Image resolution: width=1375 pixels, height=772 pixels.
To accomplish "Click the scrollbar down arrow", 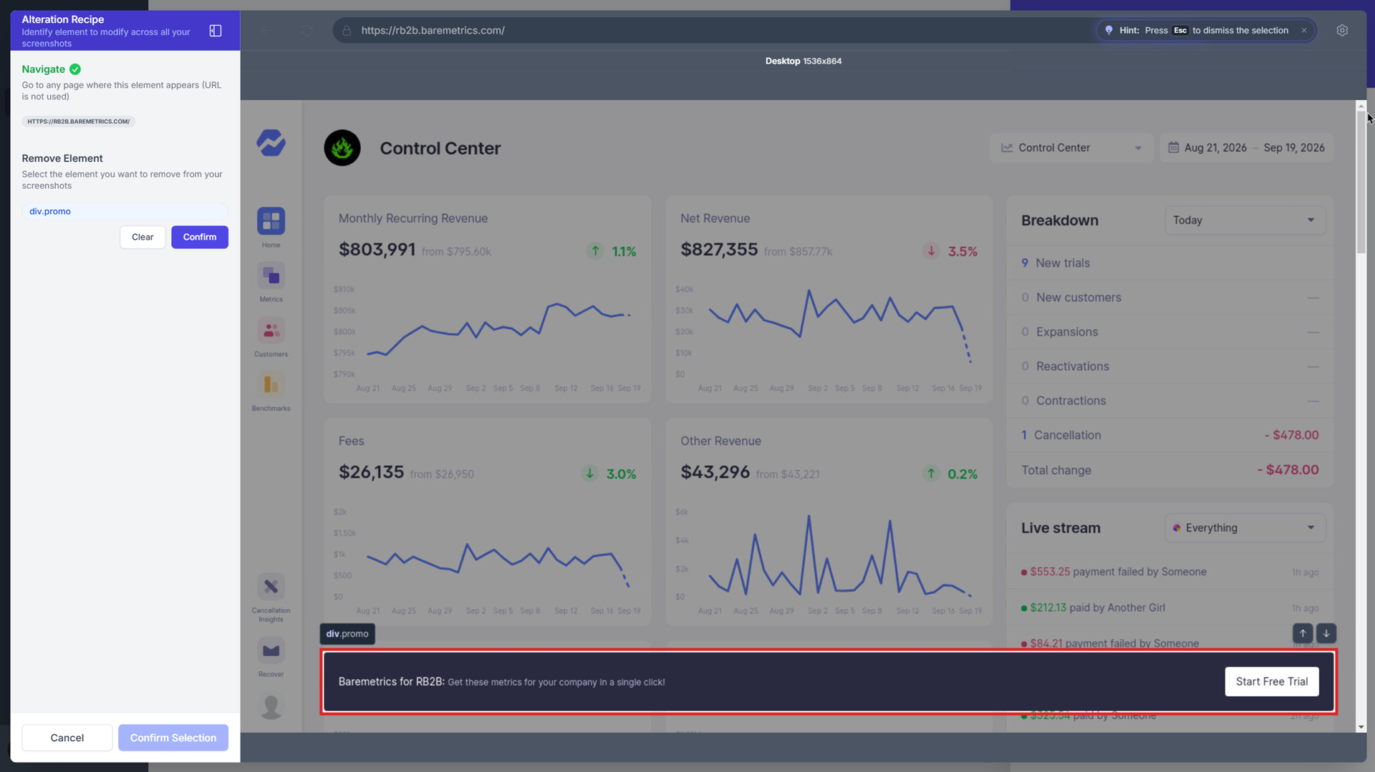I will click(x=1361, y=727).
